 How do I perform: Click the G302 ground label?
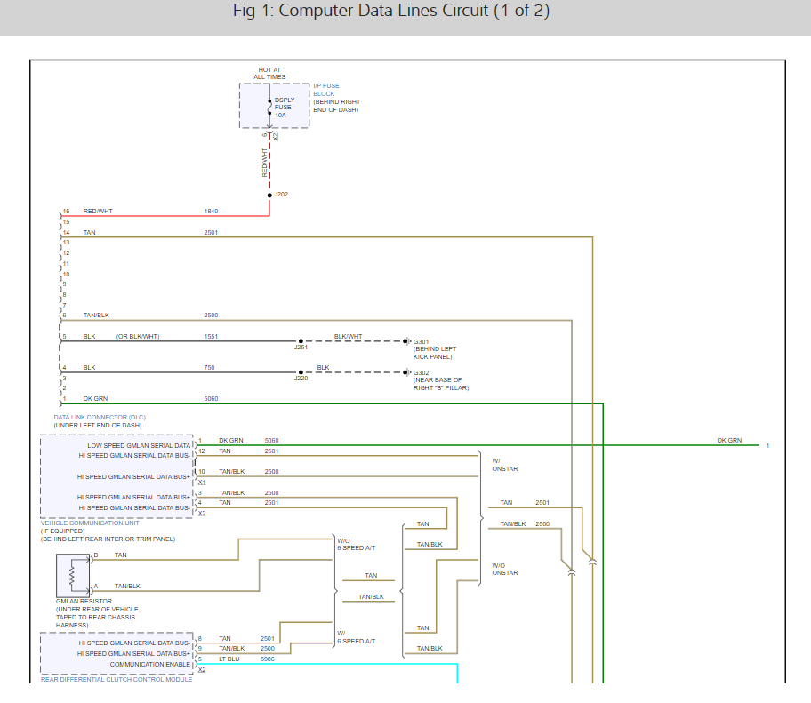pyautogui.click(x=421, y=372)
